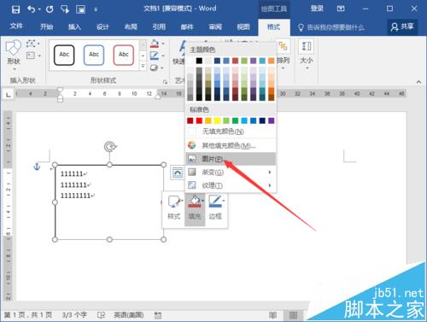Open the 形状样式 dialog launcher

tap(165, 82)
